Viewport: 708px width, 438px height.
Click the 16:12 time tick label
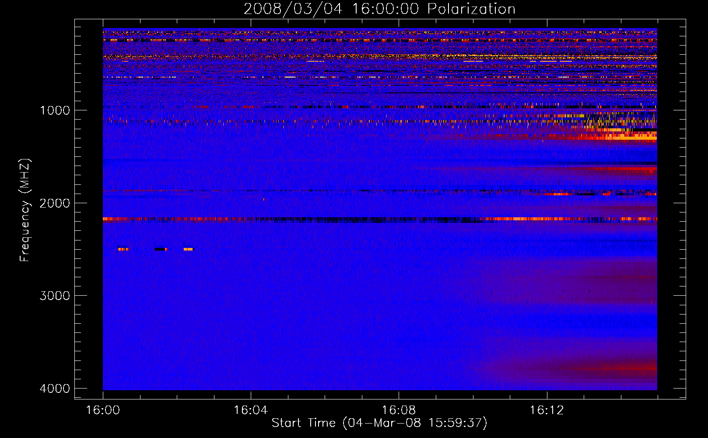[547, 410]
